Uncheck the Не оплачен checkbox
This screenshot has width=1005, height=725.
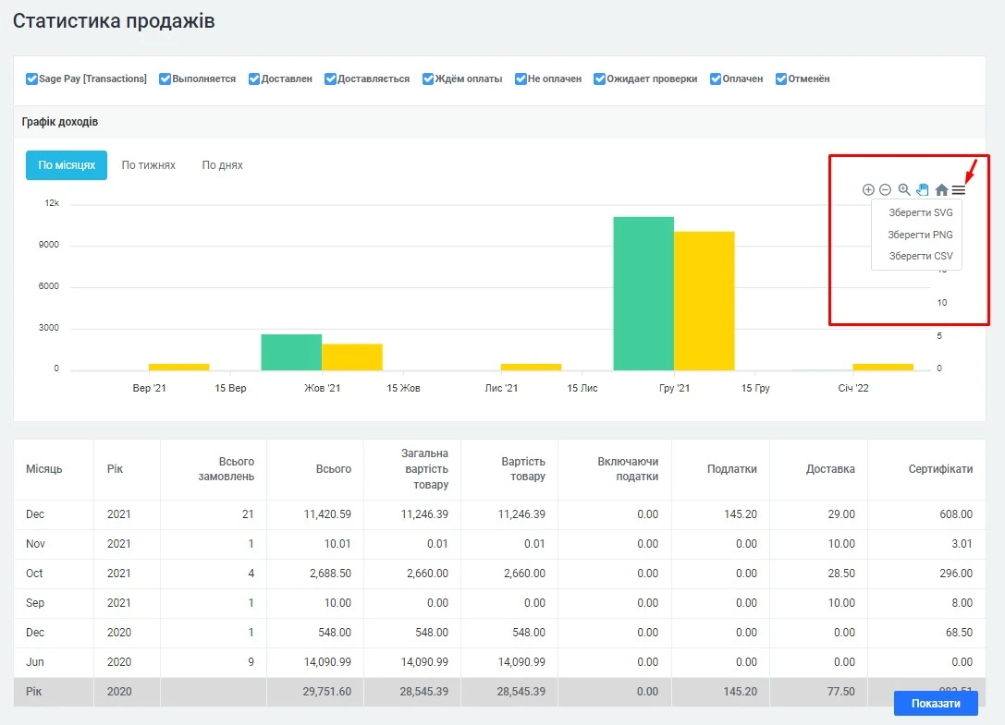pyautogui.click(x=521, y=79)
